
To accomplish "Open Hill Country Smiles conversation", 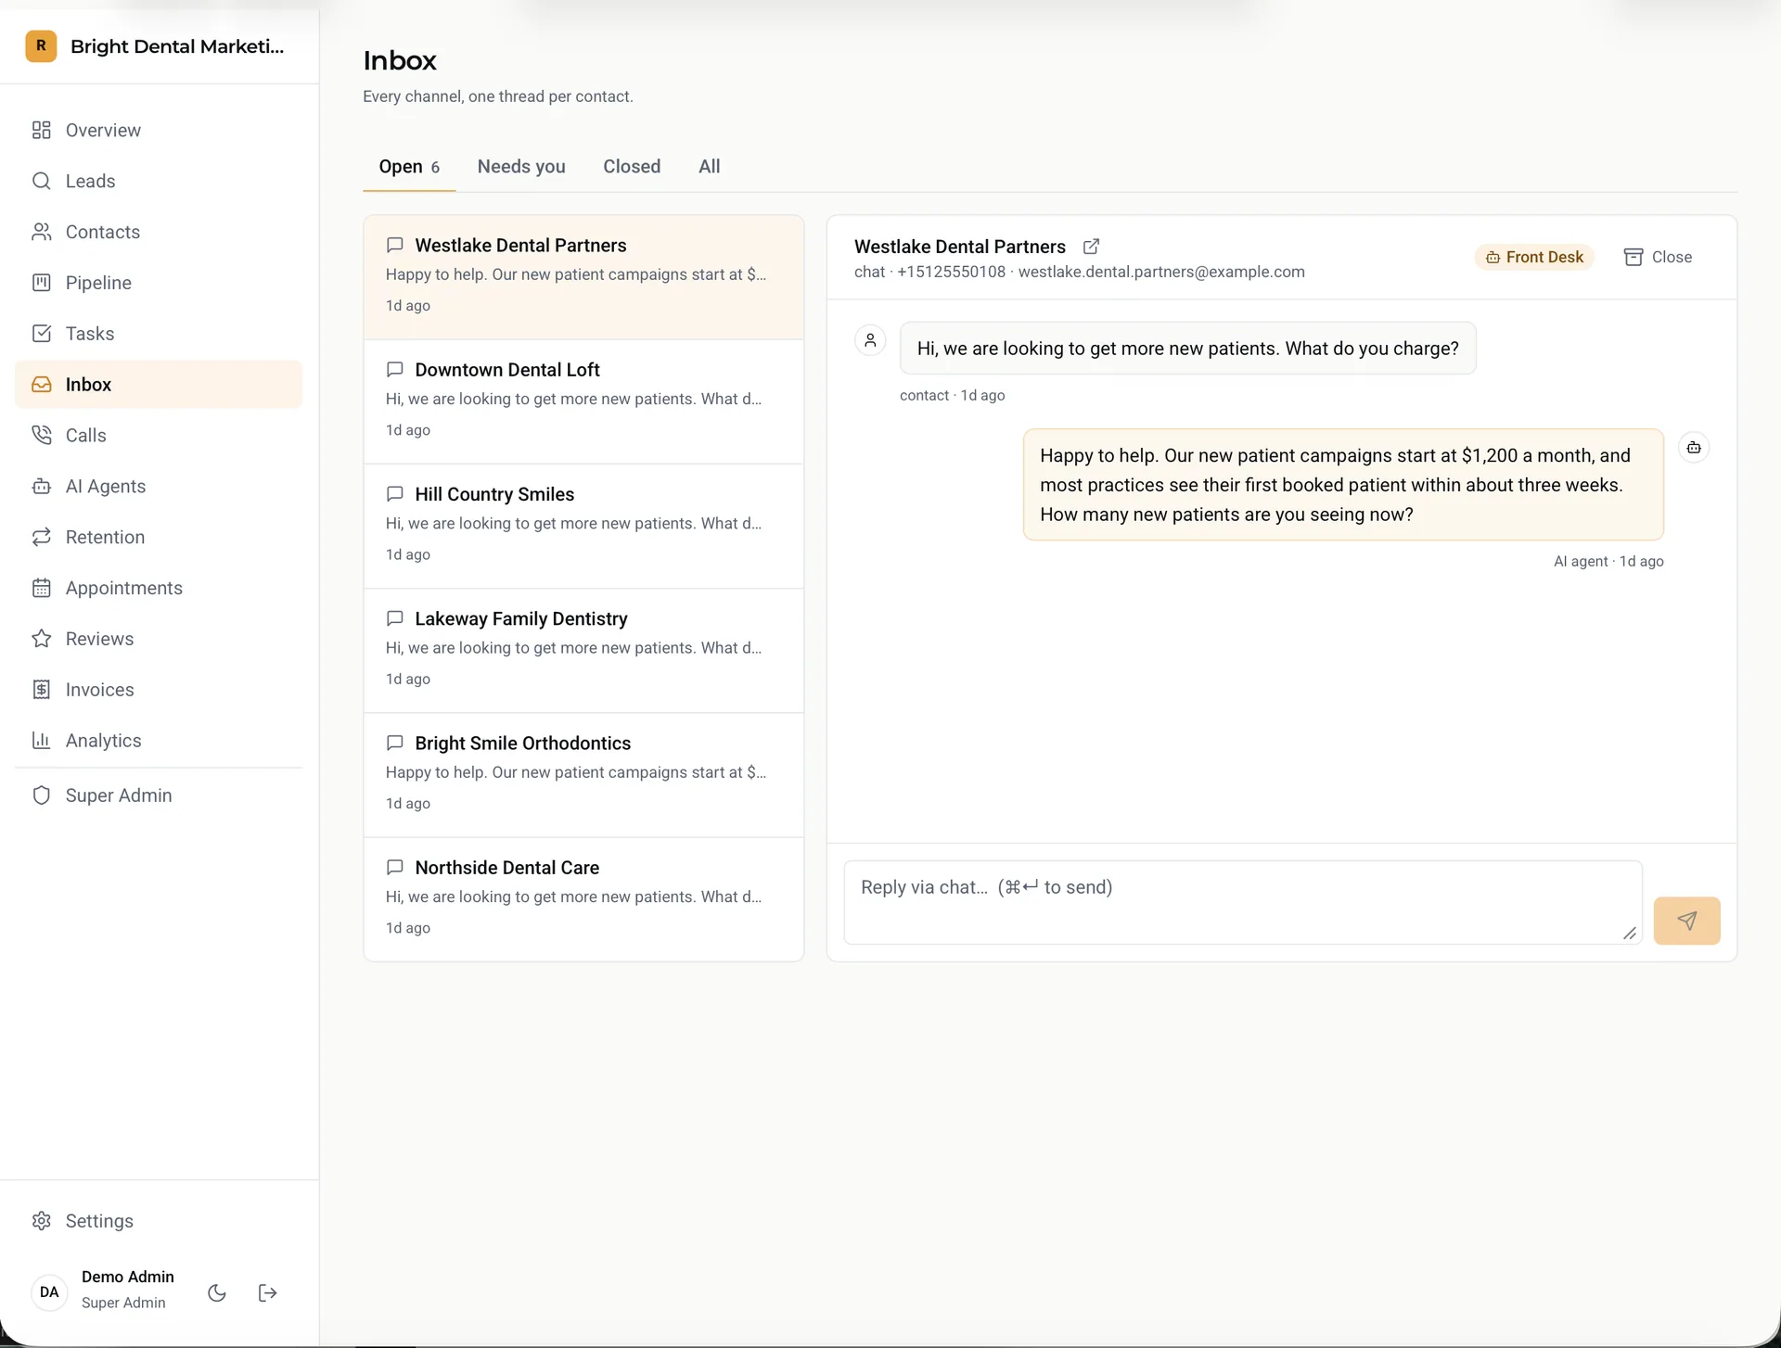I will [583, 526].
